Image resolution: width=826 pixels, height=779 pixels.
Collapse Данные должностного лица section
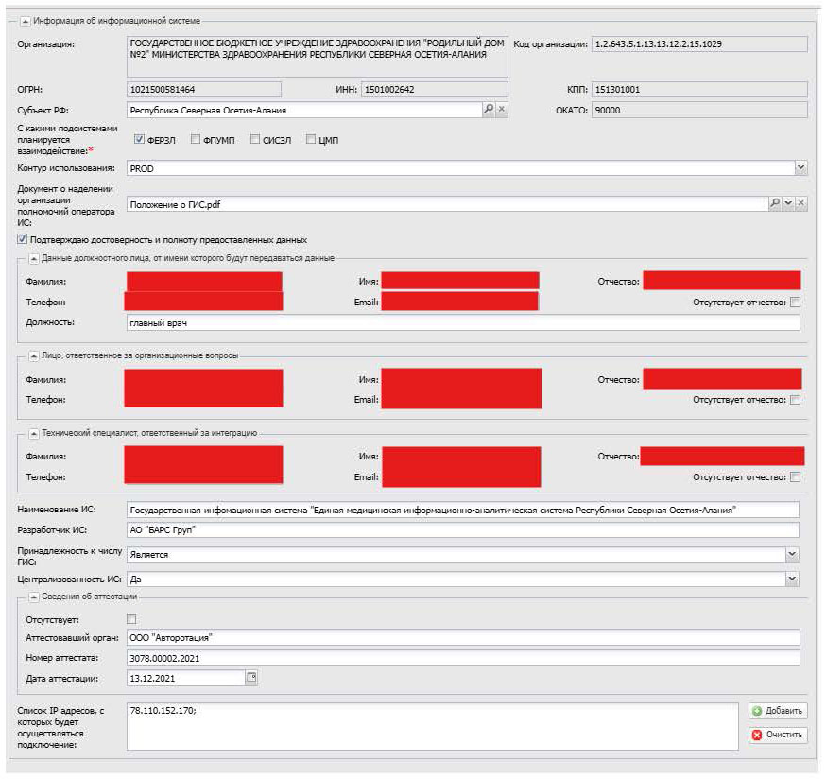[x=34, y=258]
